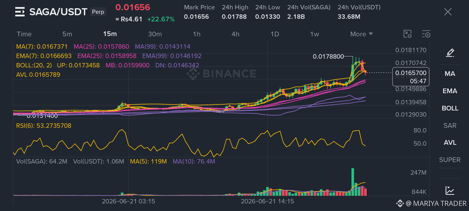469x211 pixels.
Task: Click the volume MA(10): 76.4M legend
Action: tap(194, 161)
